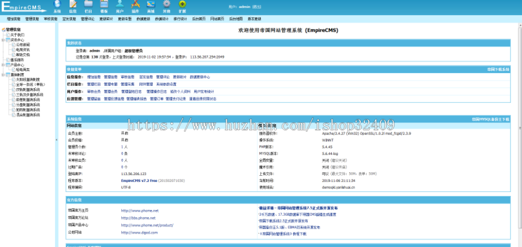The width and height of the screenshot is (522, 247).
Task: Click quick-menu link 管理操作日志
Action: click(157, 92)
